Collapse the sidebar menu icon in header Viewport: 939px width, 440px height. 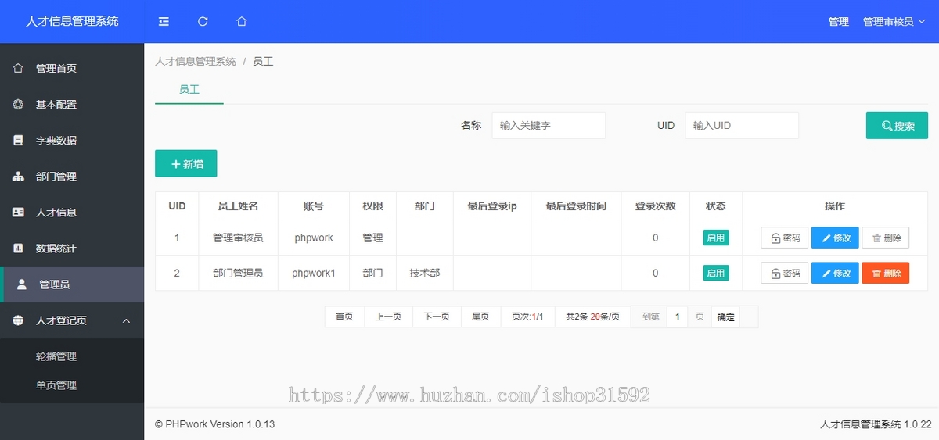point(164,22)
